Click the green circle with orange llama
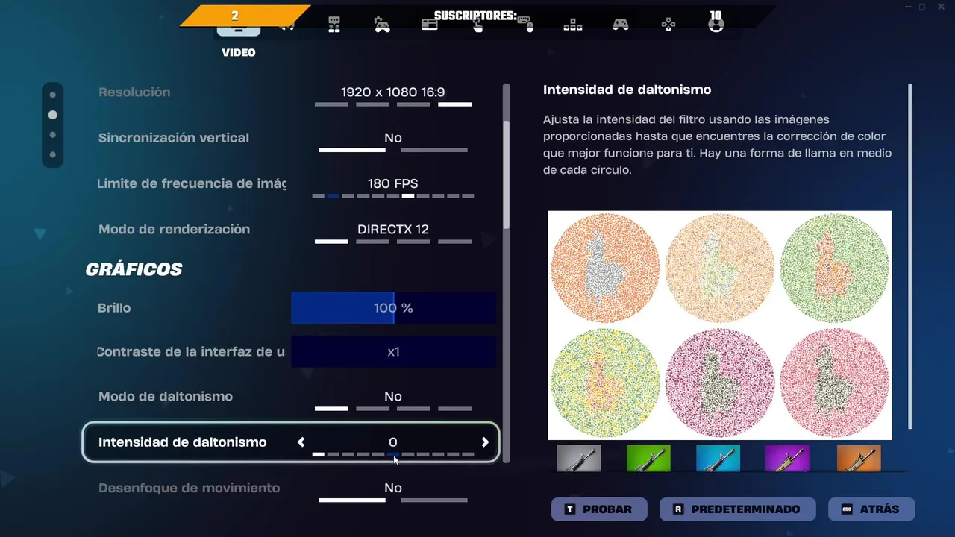This screenshot has height=537, width=955. click(x=835, y=267)
